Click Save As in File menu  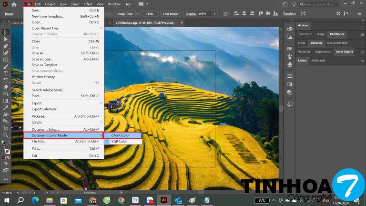[x=39, y=53]
